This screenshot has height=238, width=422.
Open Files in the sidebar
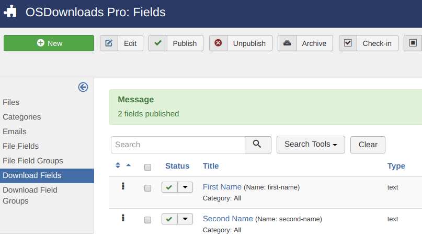(x=11, y=102)
